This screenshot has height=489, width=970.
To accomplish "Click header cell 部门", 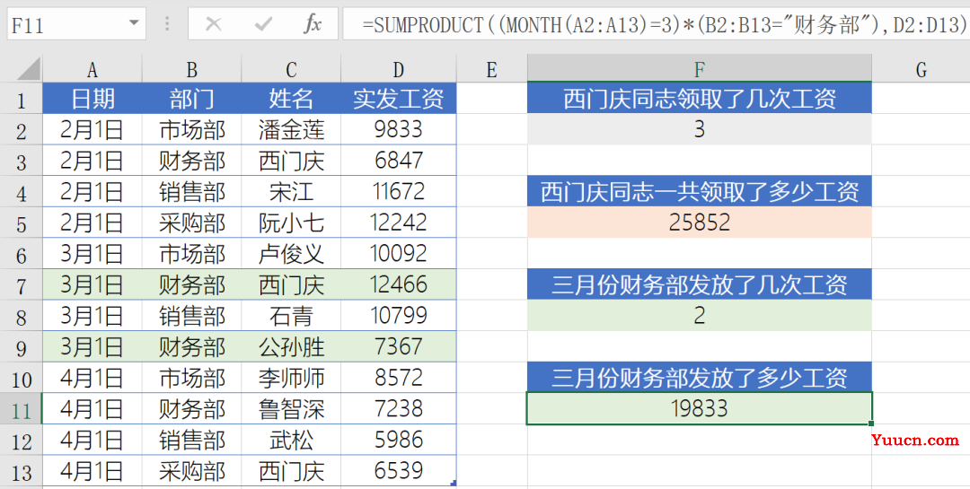I will [192, 99].
